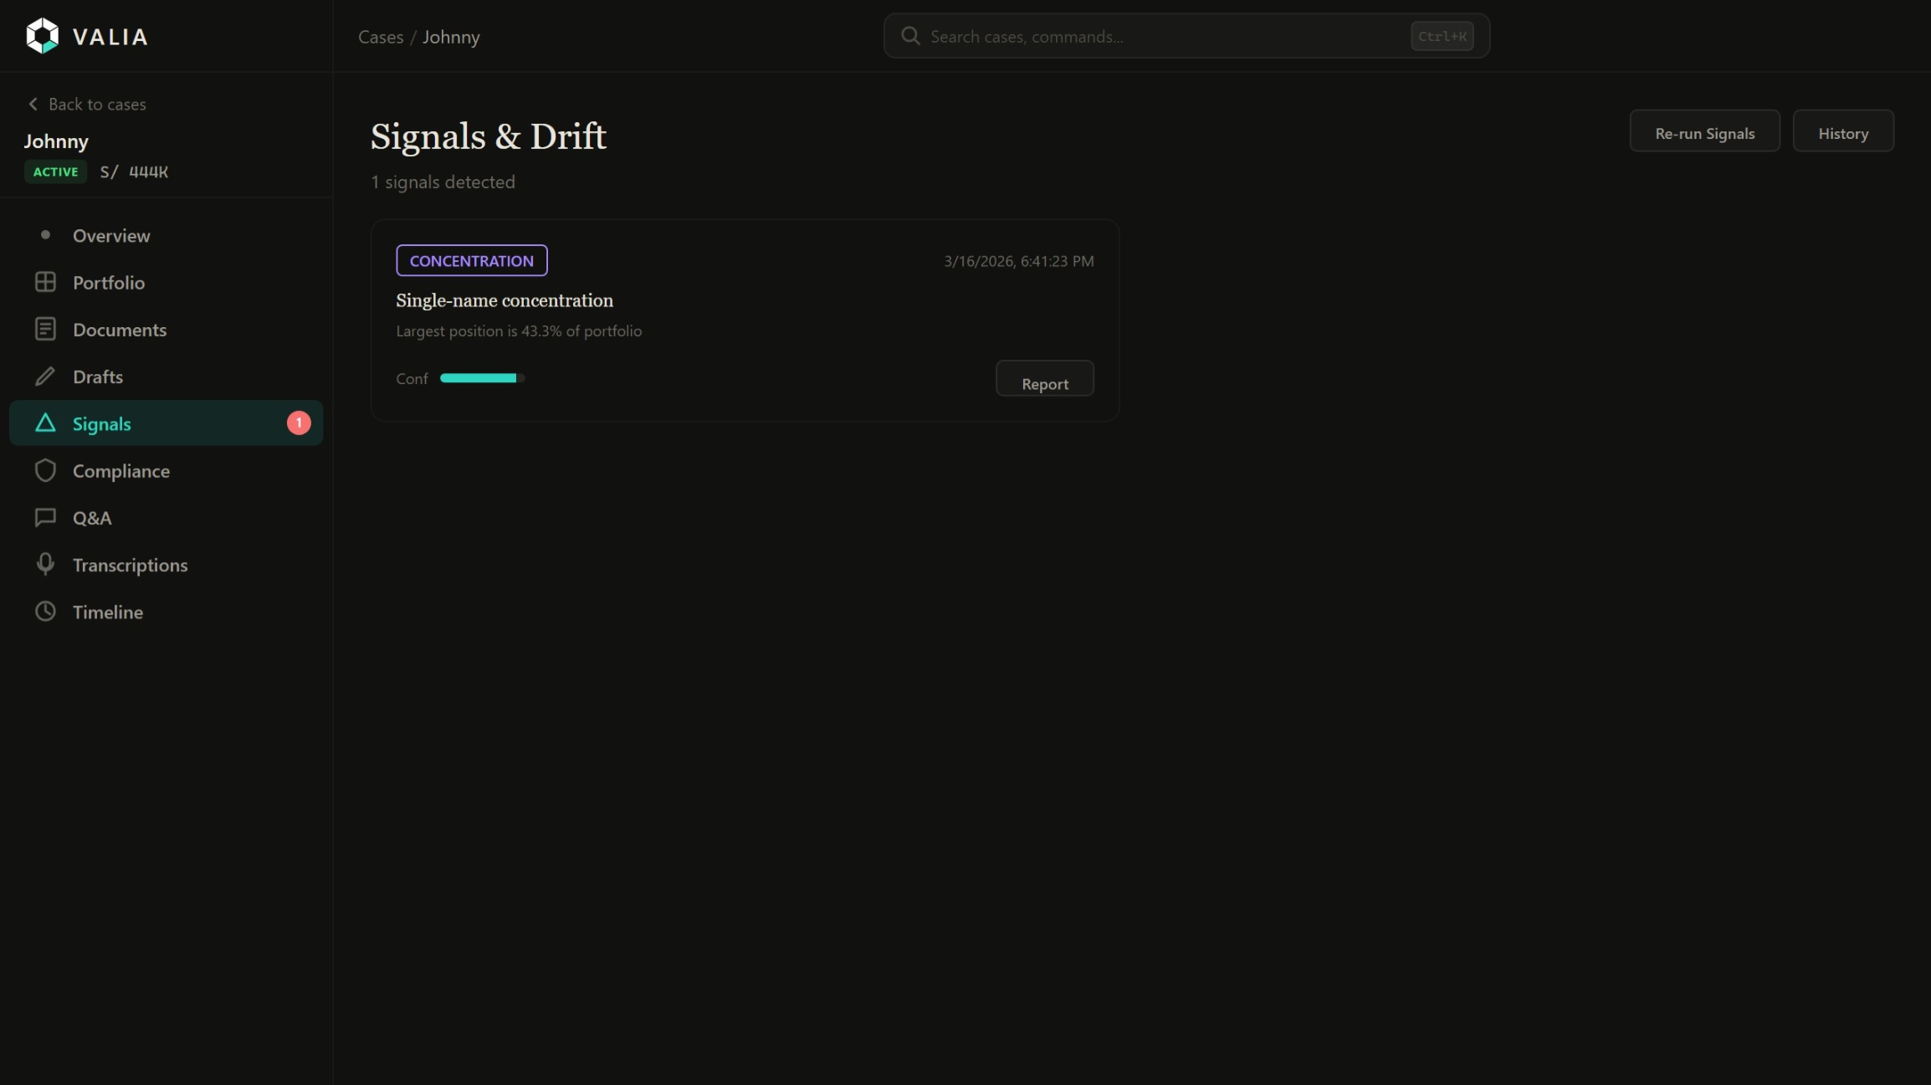Click the Q&A chat bubble icon

45,518
